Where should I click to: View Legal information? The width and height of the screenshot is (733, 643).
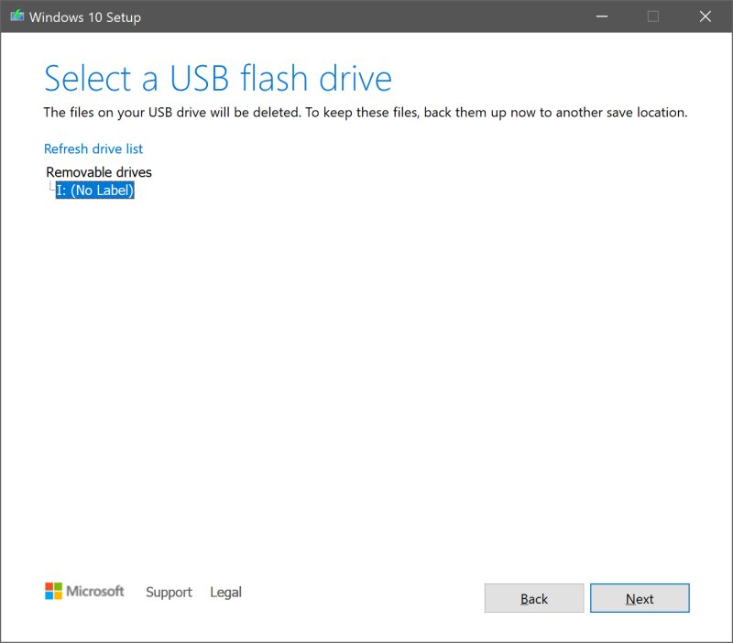[x=225, y=593]
